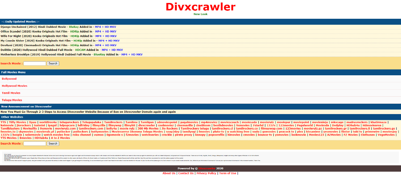Open the khatirmaza link
Viewport: 401px width, 175px height.
pyautogui.click(x=379, y=122)
